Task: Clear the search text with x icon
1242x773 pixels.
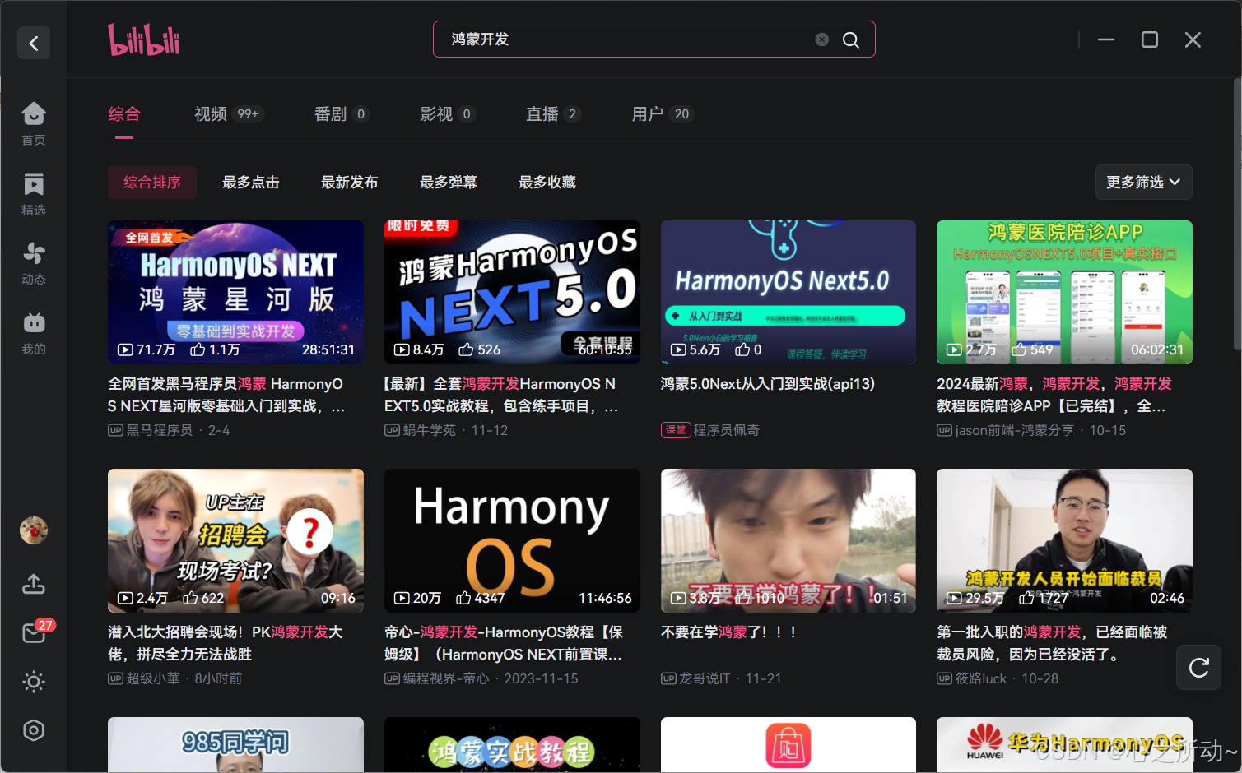Action: [x=821, y=39]
